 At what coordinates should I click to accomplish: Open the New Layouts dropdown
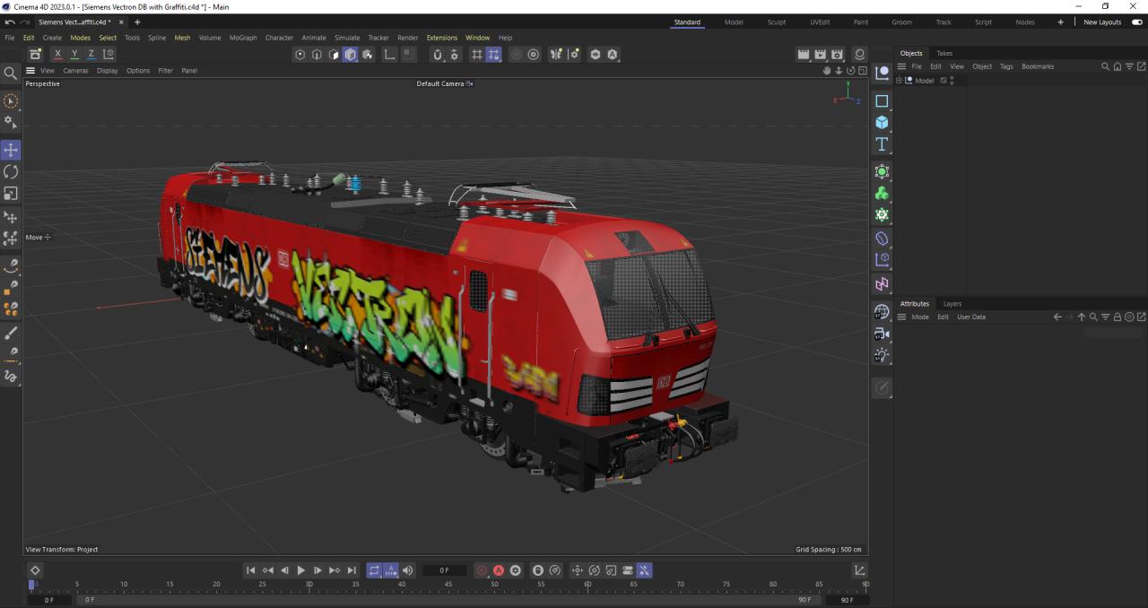[x=1102, y=22]
